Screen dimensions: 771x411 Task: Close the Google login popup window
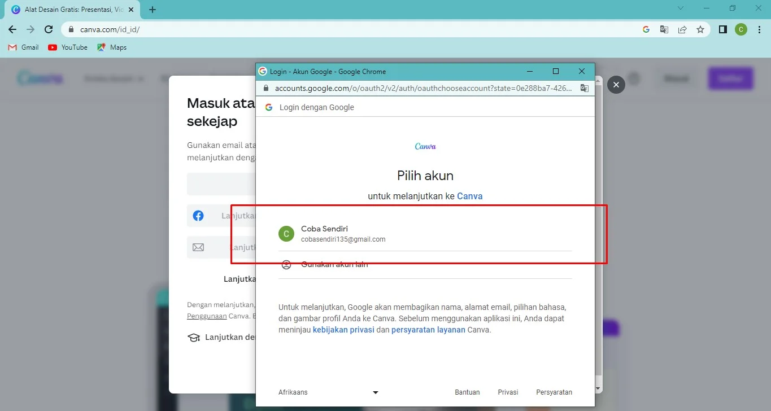pyautogui.click(x=582, y=71)
